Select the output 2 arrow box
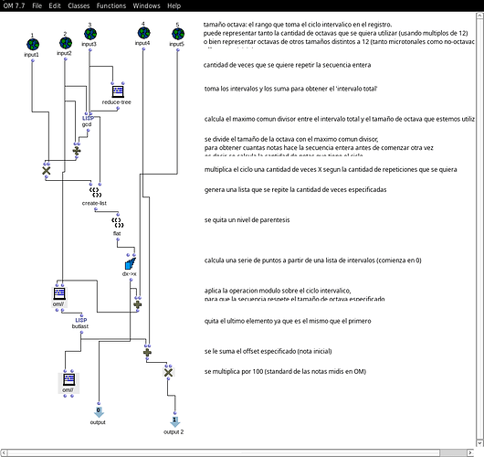This screenshot has width=484, height=457. point(174,421)
